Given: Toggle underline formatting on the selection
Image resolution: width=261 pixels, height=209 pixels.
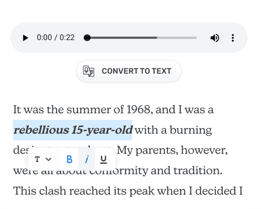Looking at the screenshot, I should coord(104,159).
